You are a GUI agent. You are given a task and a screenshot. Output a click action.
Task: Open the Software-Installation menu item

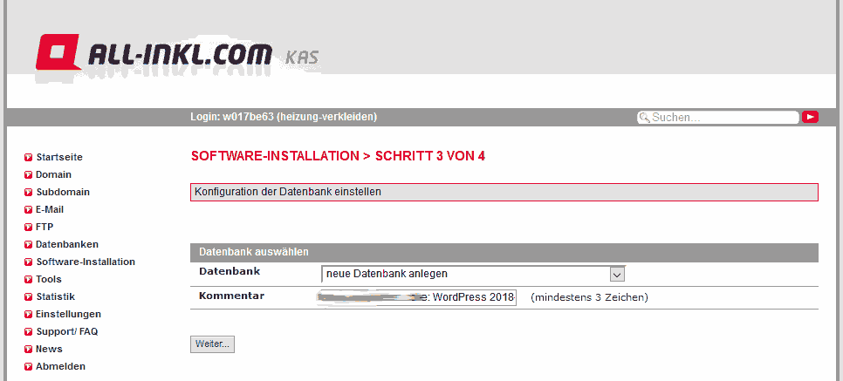tap(86, 262)
